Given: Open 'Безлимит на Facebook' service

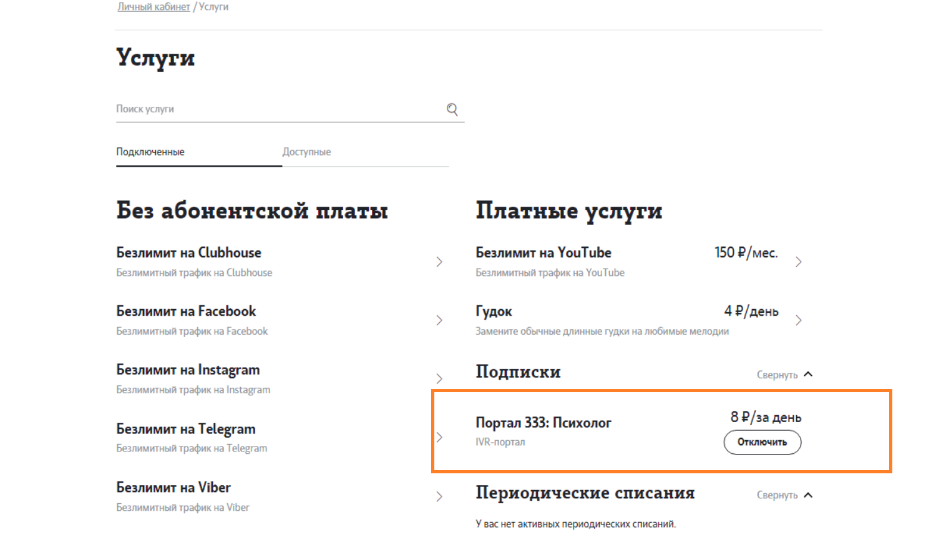Looking at the screenshot, I should pyautogui.click(x=186, y=311).
